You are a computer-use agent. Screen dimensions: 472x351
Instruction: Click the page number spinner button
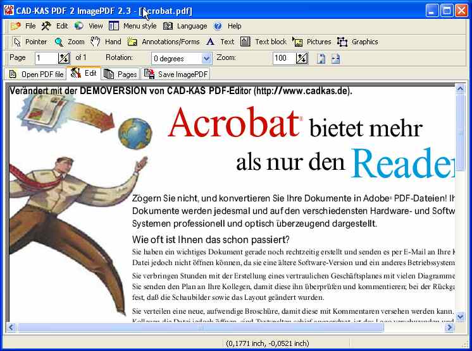[64, 58]
